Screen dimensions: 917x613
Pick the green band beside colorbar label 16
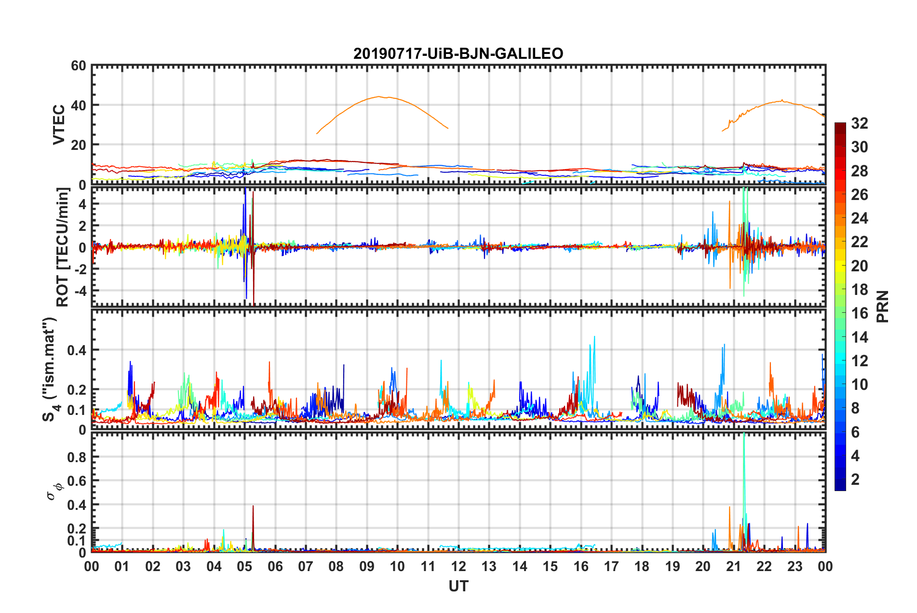coord(840,313)
